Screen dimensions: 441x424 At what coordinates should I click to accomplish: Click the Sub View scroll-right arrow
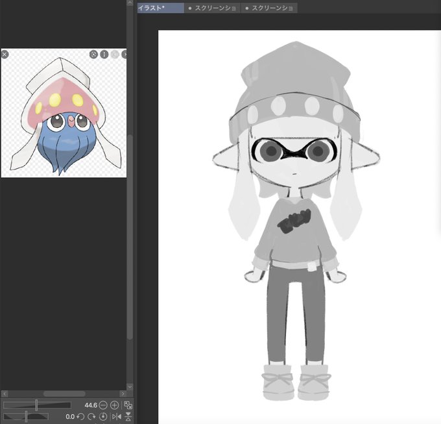[123, 393]
